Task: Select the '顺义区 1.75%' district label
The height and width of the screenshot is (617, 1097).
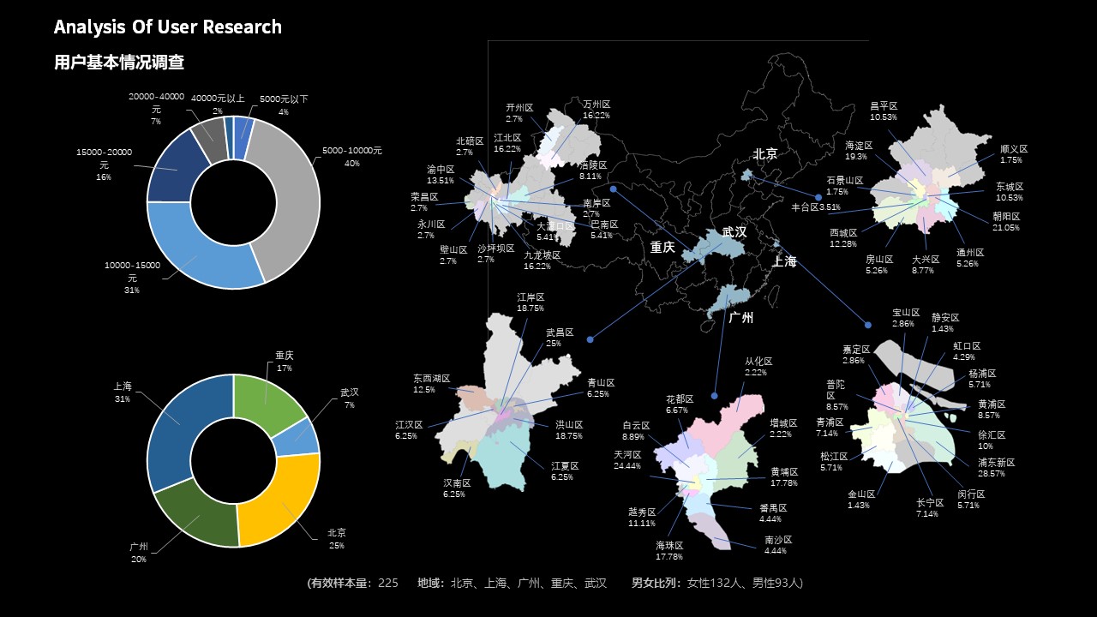Action: 1014,154
